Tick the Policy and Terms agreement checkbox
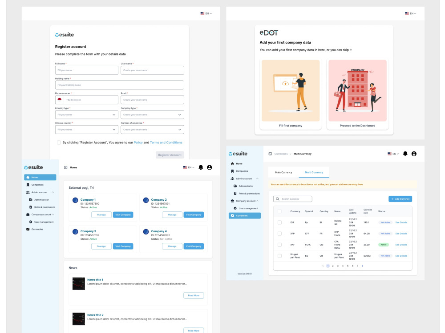This screenshot has height=333, width=445. point(59,143)
